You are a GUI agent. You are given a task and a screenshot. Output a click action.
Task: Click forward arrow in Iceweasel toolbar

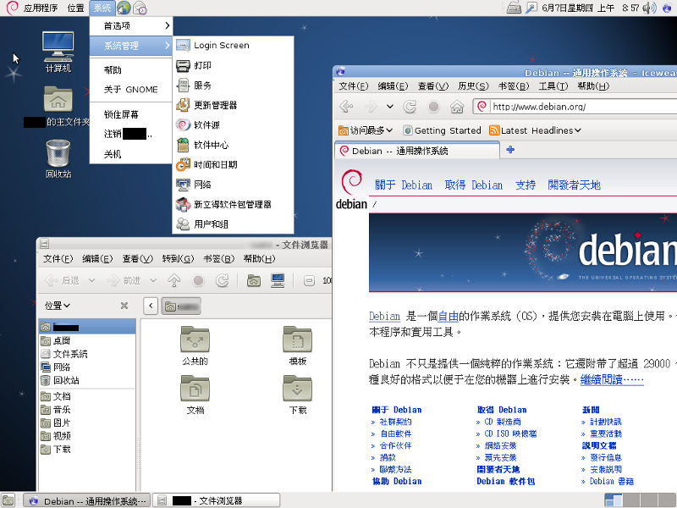click(x=371, y=107)
